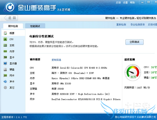Click the 其它 gear icon
This screenshot has width=157, height=120.
(x=5, y=87)
